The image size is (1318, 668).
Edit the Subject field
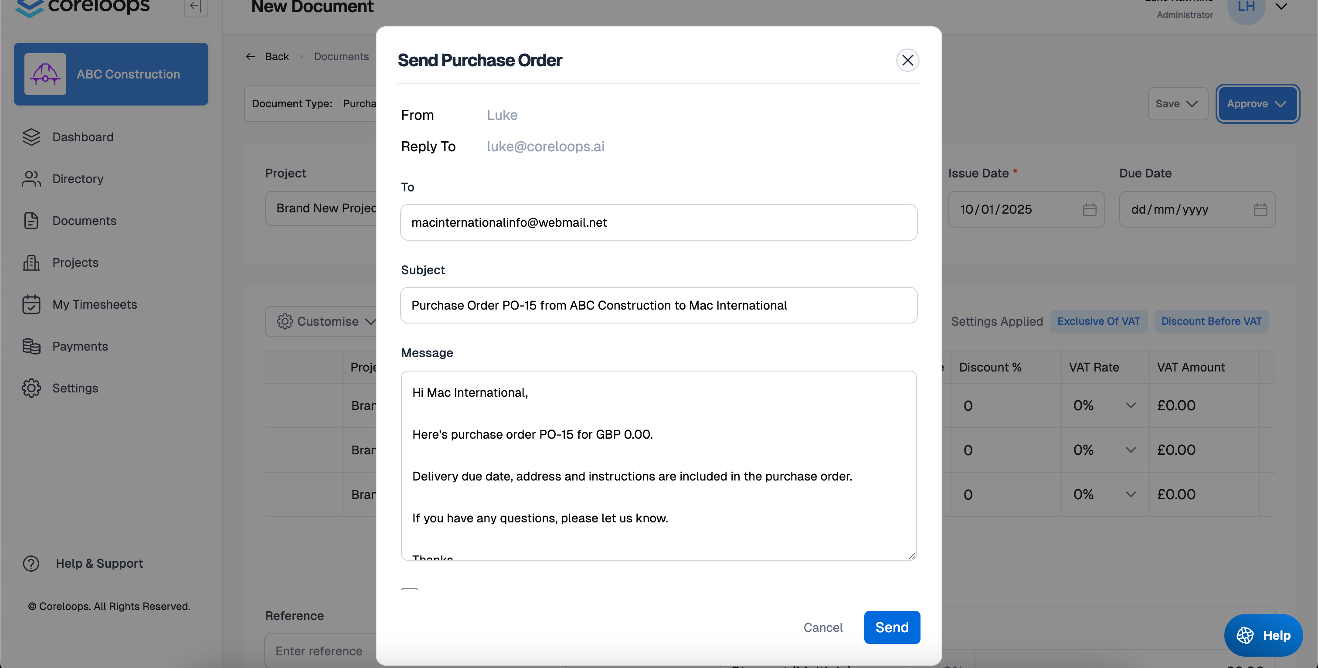click(659, 305)
